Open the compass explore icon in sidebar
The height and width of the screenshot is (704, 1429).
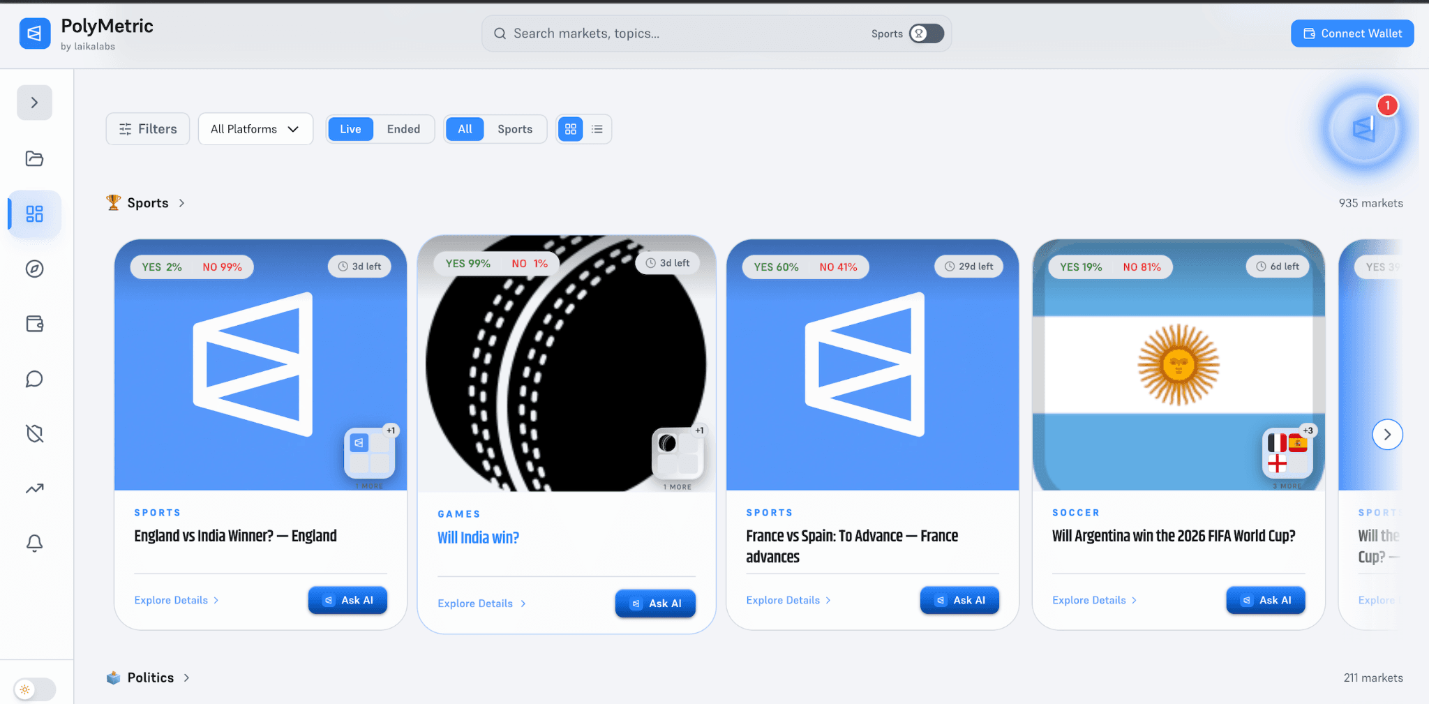(35, 269)
